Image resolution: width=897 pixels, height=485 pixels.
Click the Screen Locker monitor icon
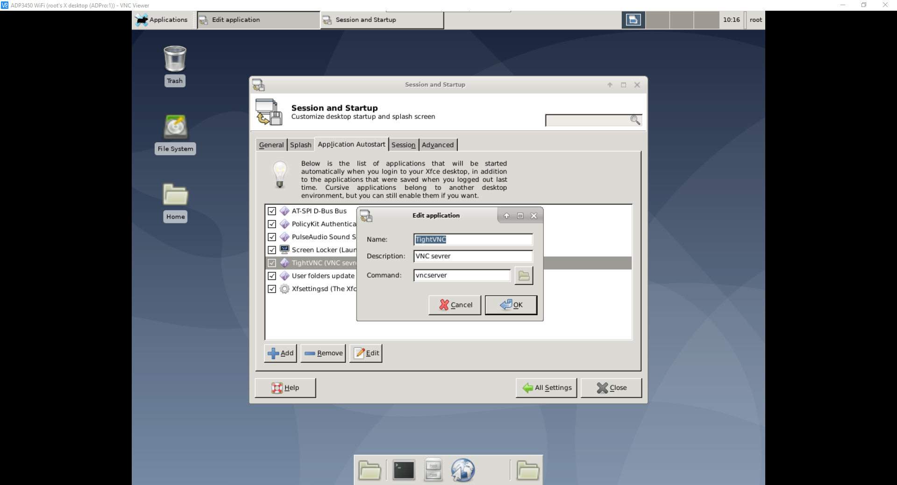(x=285, y=249)
